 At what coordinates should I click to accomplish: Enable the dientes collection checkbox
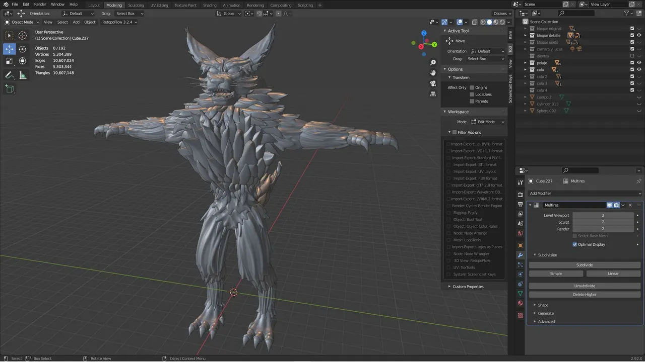click(x=632, y=56)
